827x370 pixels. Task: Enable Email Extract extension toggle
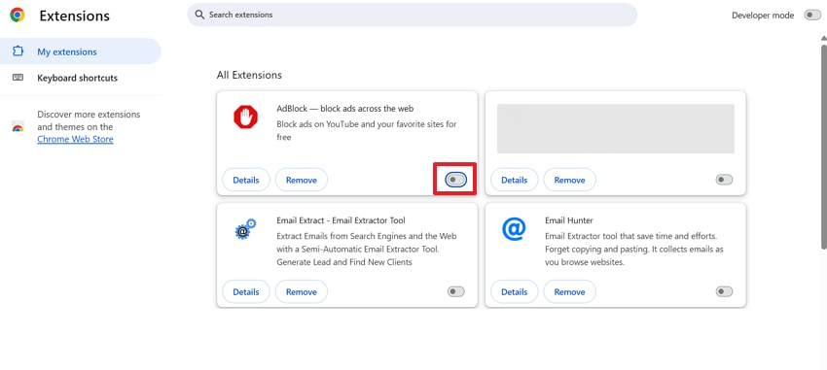[x=455, y=291]
